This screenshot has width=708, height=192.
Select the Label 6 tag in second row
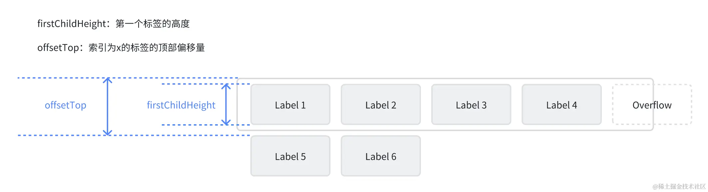tap(381, 156)
